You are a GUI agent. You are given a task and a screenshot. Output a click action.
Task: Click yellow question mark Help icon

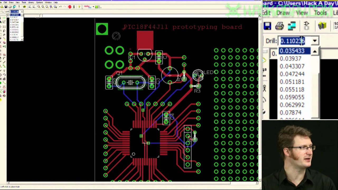pos(79,7)
